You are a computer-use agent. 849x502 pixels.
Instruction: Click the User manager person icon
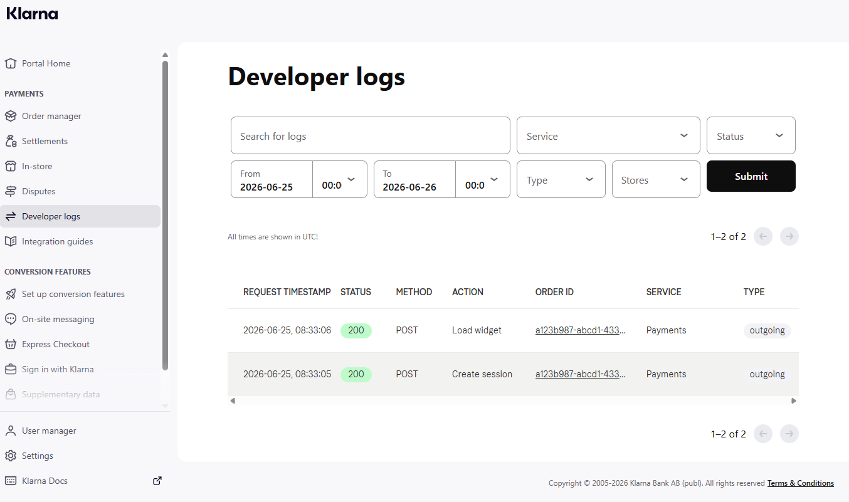10,431
